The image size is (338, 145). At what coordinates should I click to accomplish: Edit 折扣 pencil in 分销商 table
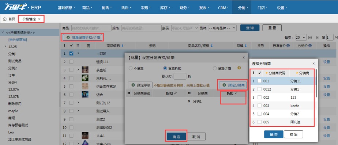[x=236, y=93]
